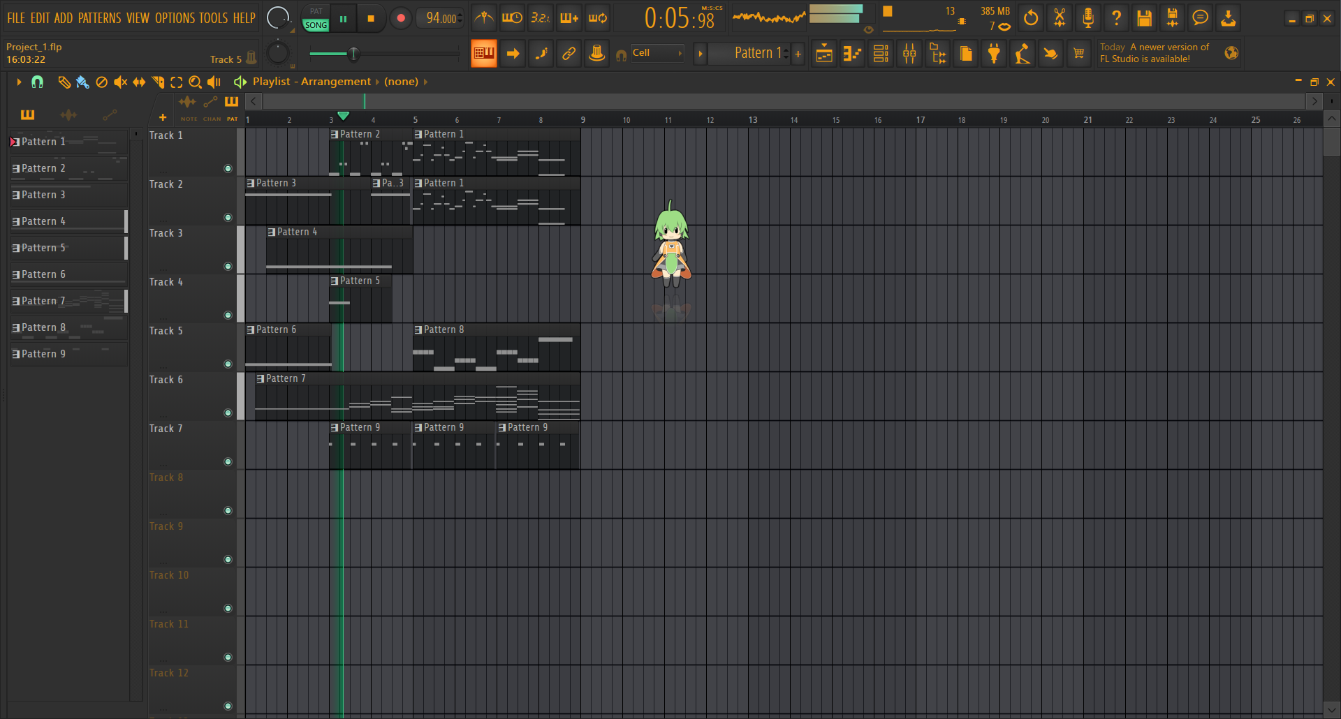Open the Plugin picker plug icon
Image resolution: width=1341 pixels, height=719 pixels.
point(994,54)
